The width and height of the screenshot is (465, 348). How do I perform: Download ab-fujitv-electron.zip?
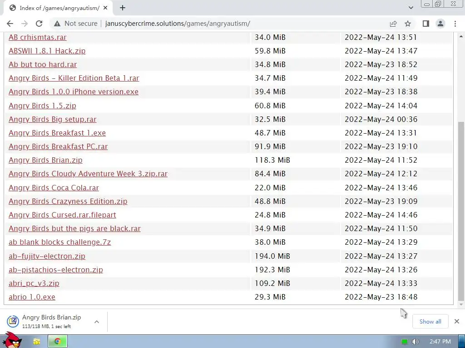click(47, 256)
